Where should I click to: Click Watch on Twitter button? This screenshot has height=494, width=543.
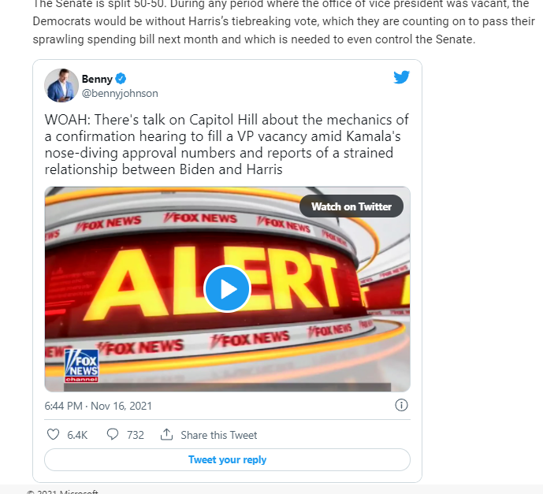[x=351, y=206]
